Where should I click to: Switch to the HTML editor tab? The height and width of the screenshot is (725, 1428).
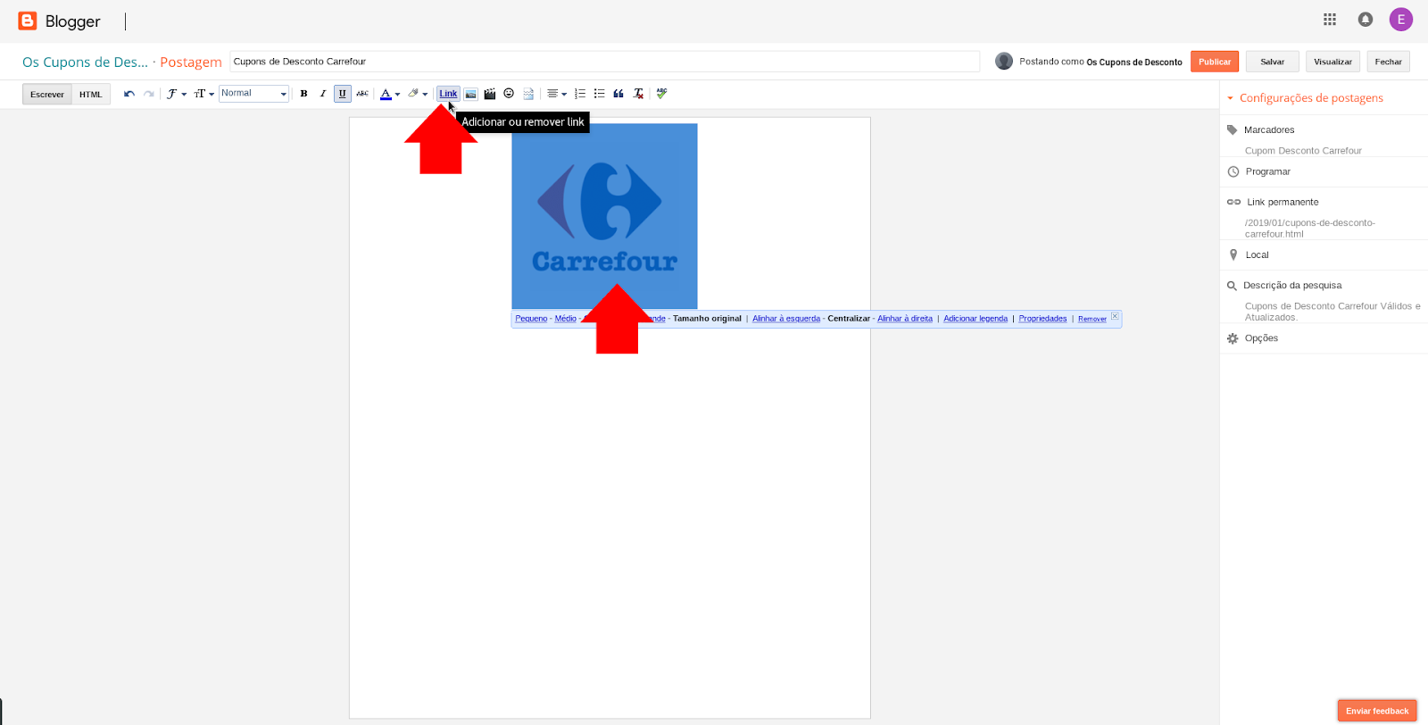[x=91, y=94]
